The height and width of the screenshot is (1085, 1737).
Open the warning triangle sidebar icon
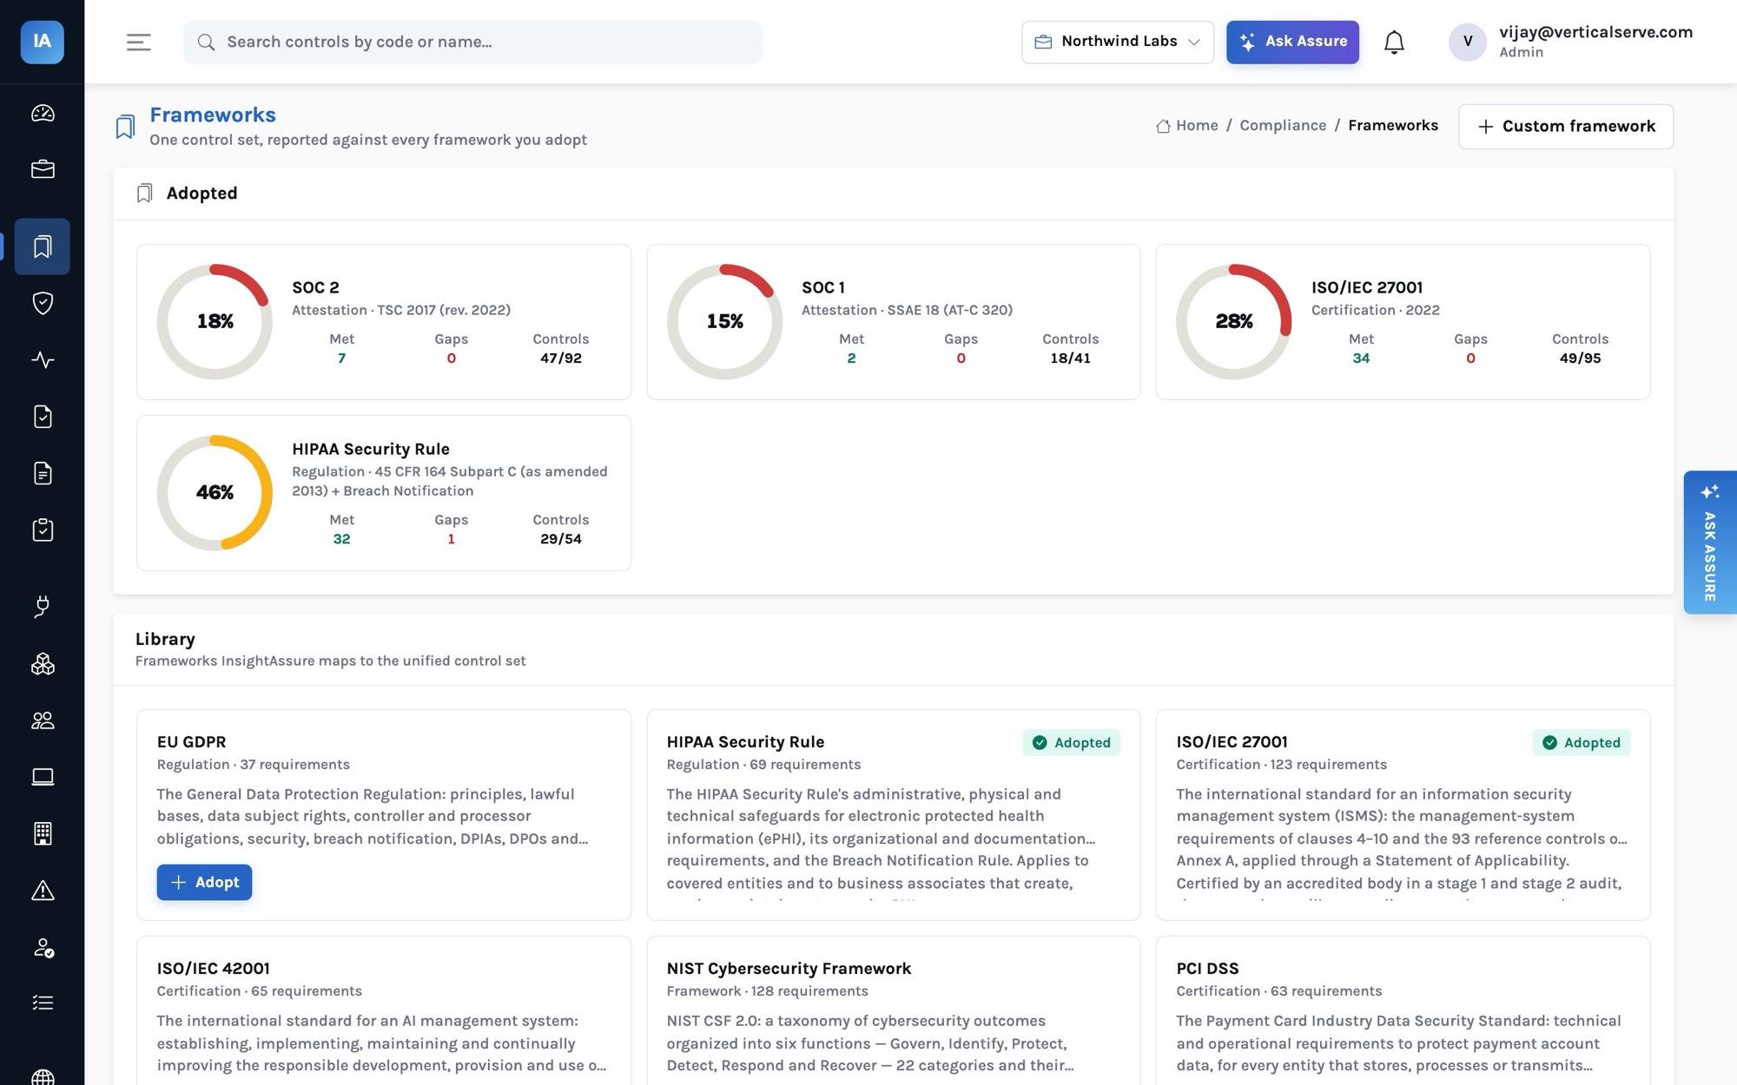tap(43, 891)
